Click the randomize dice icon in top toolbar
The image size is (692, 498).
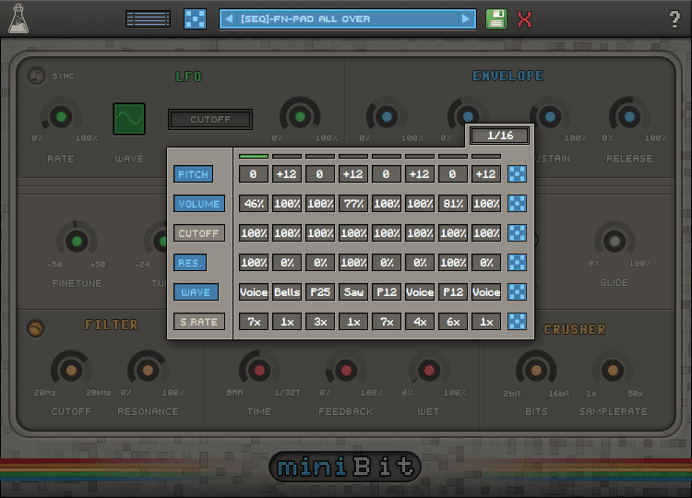click(195, 19)
